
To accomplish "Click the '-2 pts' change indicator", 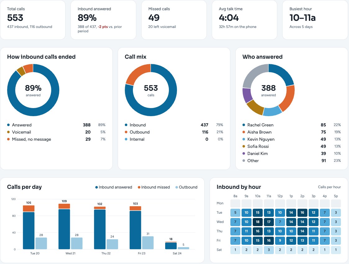I will [x=103, y=27].
